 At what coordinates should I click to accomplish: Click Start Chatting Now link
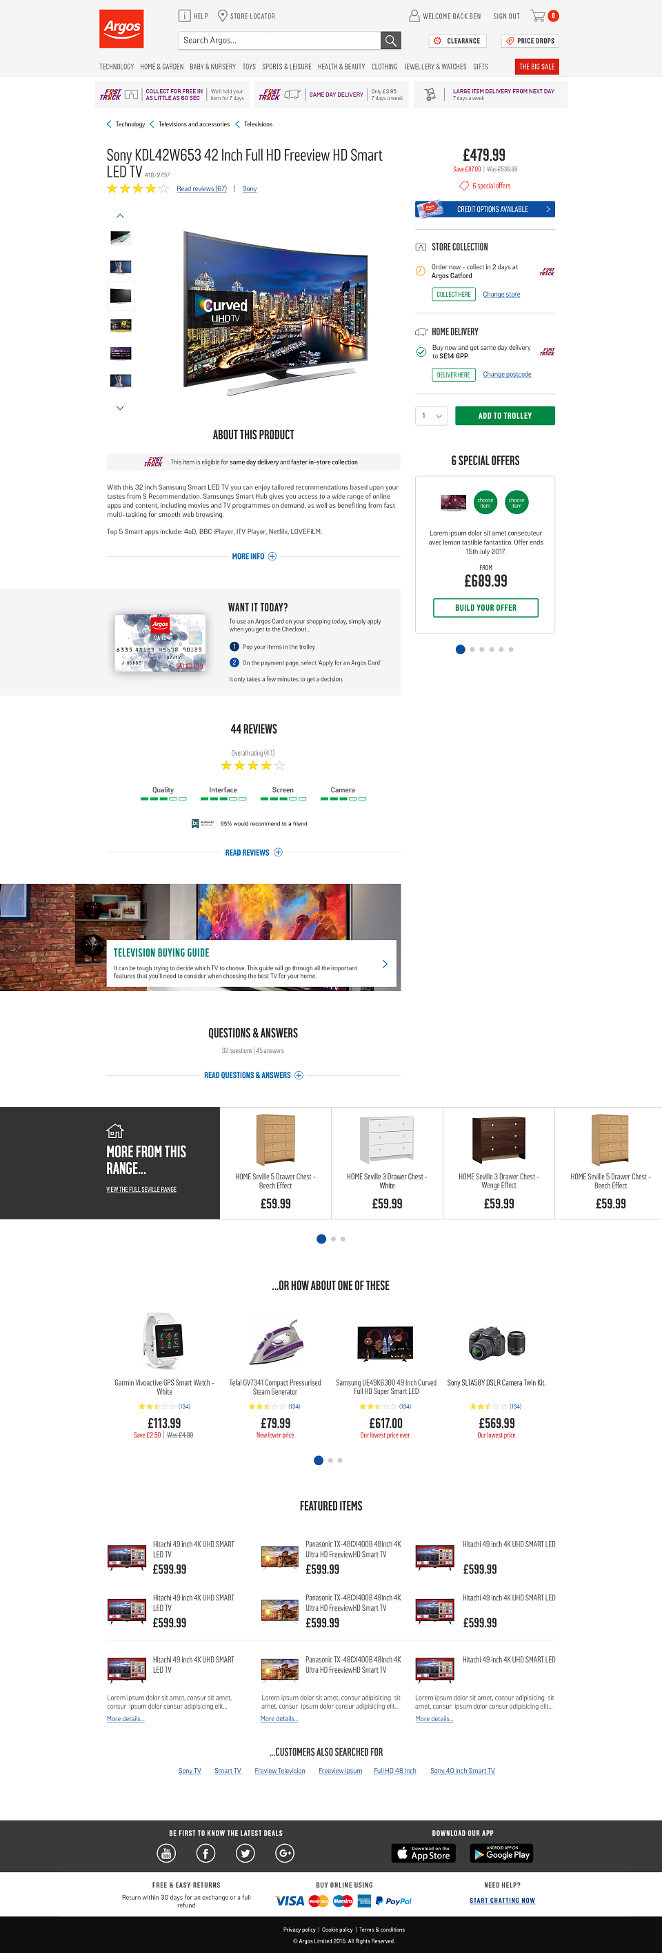pyautogui.click(x=501, y=1901)
